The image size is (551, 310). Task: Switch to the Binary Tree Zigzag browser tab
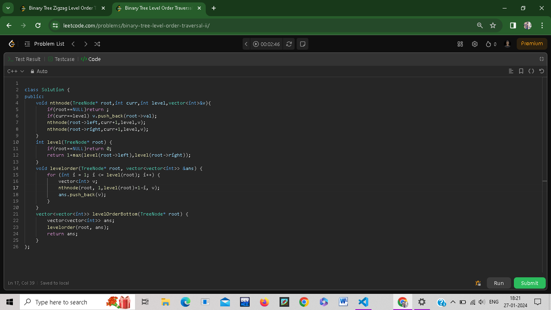[x=62, y=8]
